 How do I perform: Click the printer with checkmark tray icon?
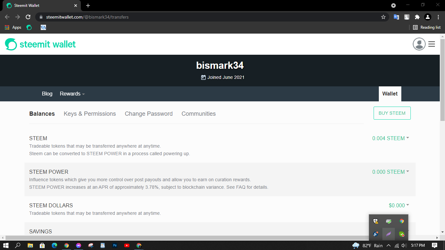click(389, 221)
